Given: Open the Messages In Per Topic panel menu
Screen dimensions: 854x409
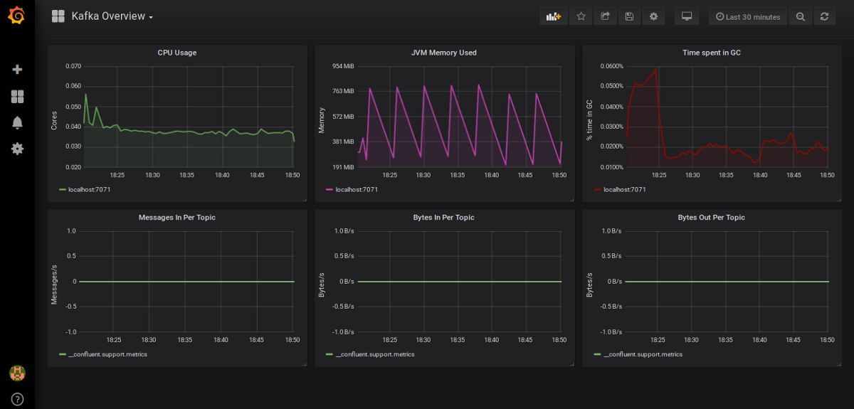Looking at the screenshot, I should coord(177,218).
